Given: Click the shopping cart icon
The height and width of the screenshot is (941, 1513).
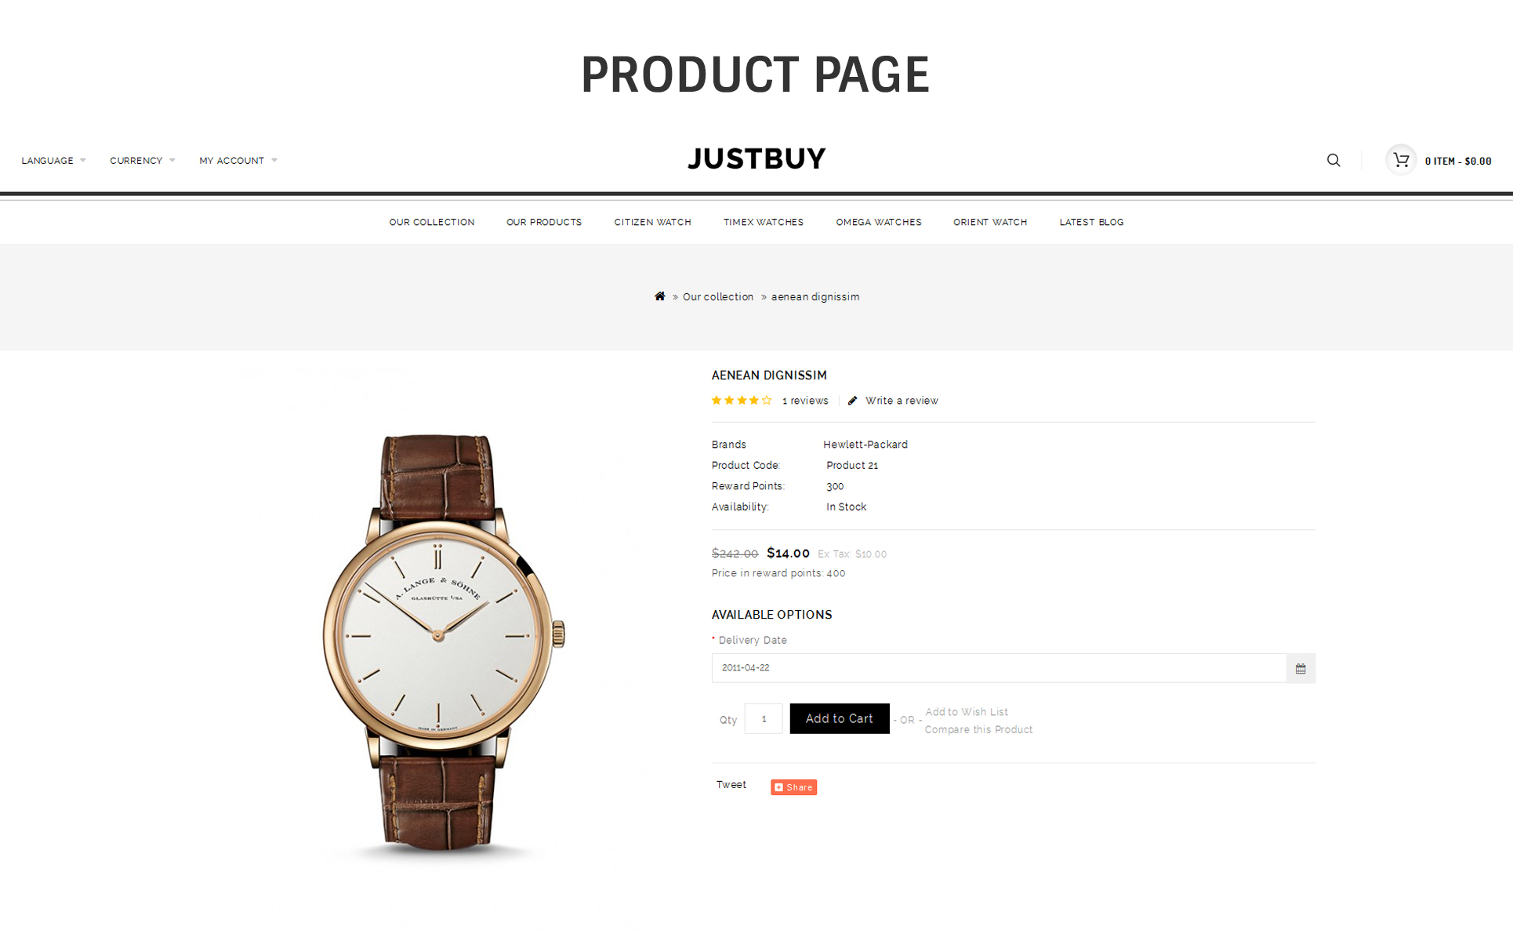Looking at the screenshot, I should pos(1401,160).
